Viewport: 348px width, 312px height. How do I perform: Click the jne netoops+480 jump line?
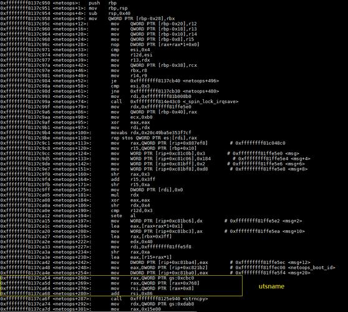pyautogui.click(x=110, y=91)
